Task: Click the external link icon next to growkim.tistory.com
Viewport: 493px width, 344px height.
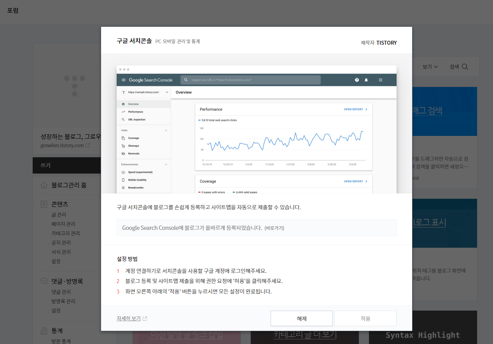Action: click(88, 146)
